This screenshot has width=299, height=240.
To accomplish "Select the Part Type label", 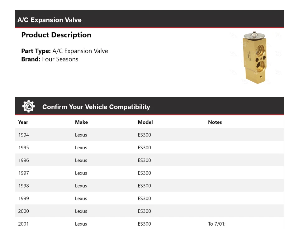I will pos(36,51).
